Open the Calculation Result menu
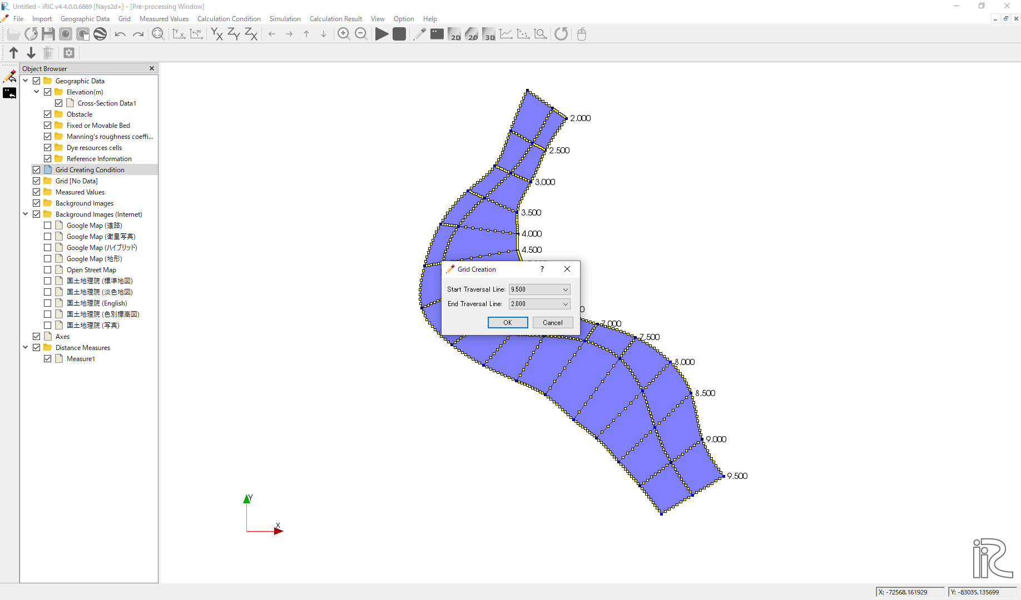Viewport: 1021px width, 600px height. click(x=336, y=19)
